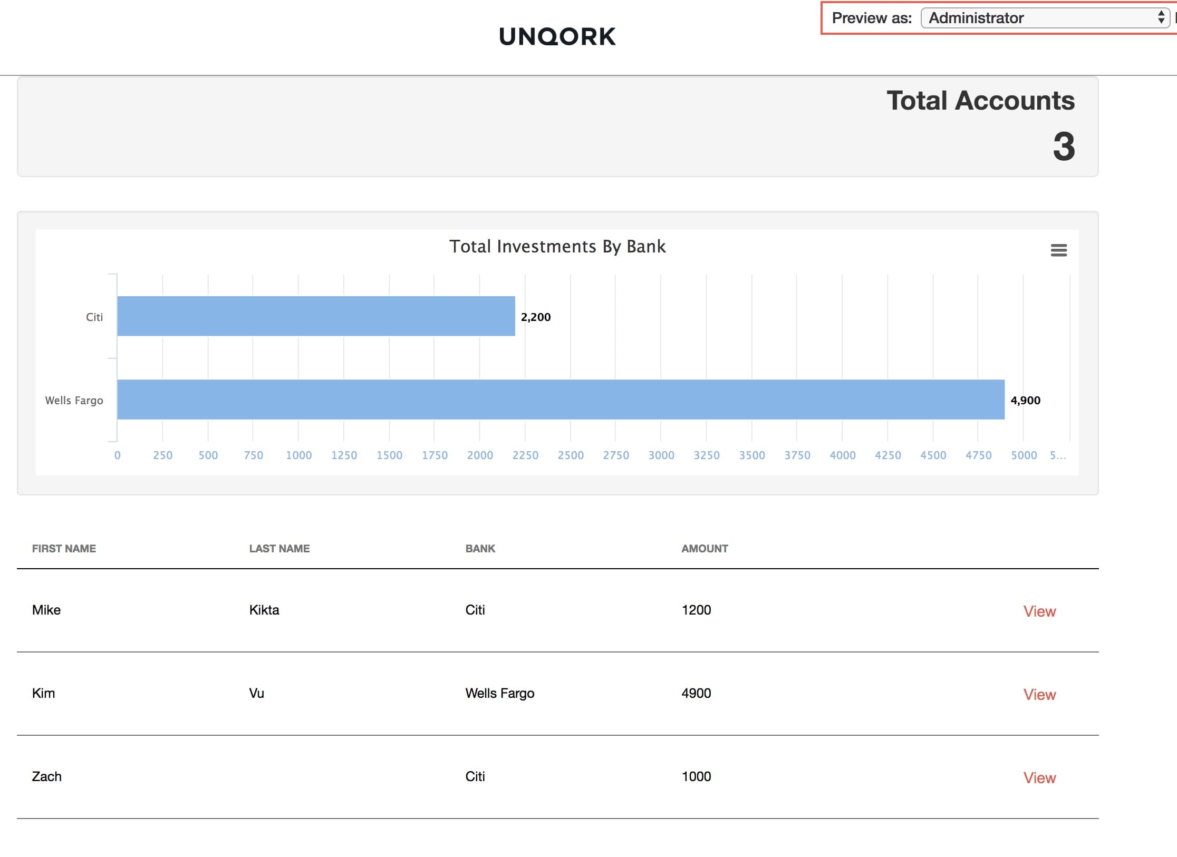Click the 1000 x-axis tick label
1177x857 pixels.
[298, 455]
